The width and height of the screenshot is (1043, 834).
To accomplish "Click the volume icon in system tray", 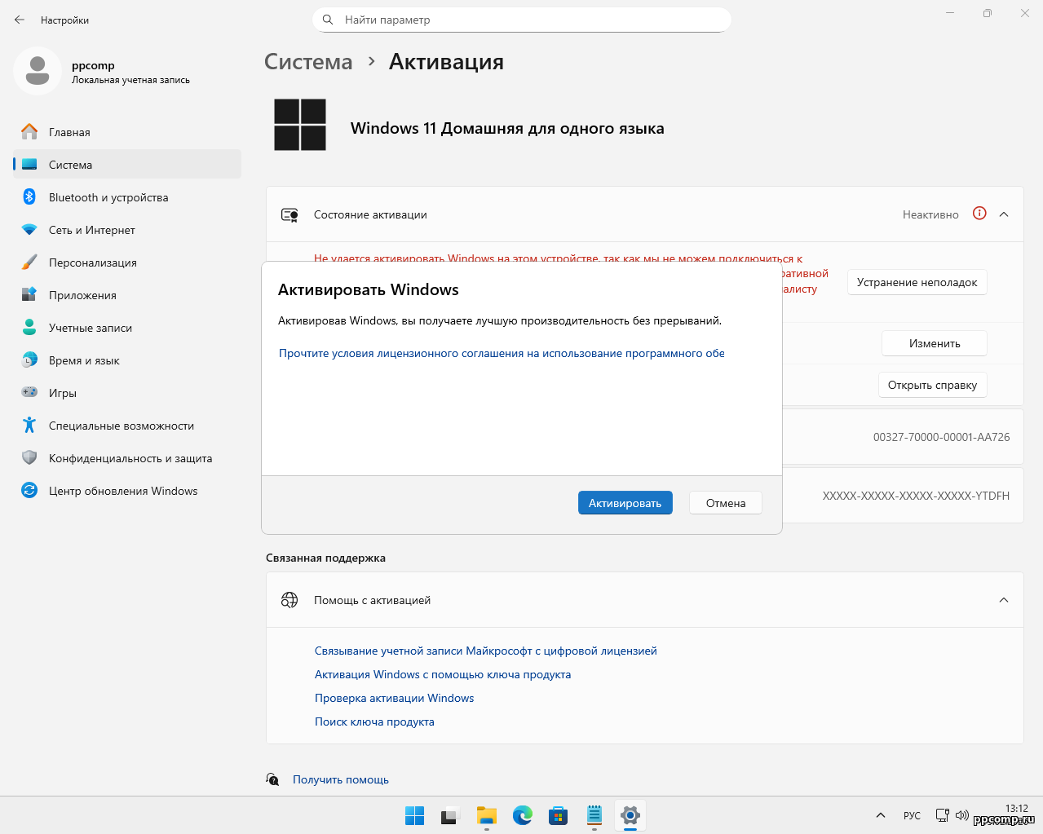I will (x=962, y=815).
